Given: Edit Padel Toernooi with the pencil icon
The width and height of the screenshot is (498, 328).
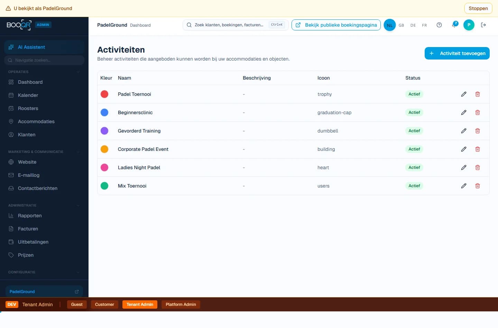Looking at the screenshot, I should [464, 94].
